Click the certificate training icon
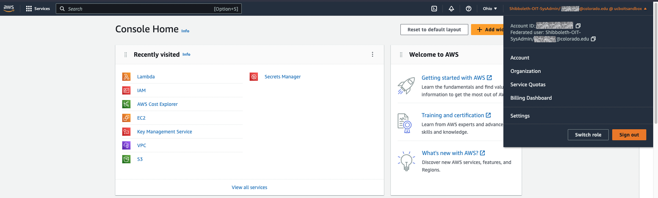The width and height of the screenshot is (658, 198). pyautogui.click(x=405, y=123)
